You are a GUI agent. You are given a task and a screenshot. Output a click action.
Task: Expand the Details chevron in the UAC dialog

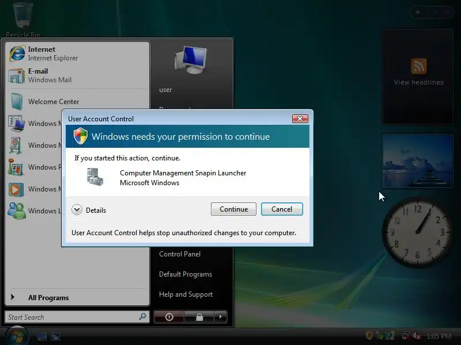coord(77,210)
